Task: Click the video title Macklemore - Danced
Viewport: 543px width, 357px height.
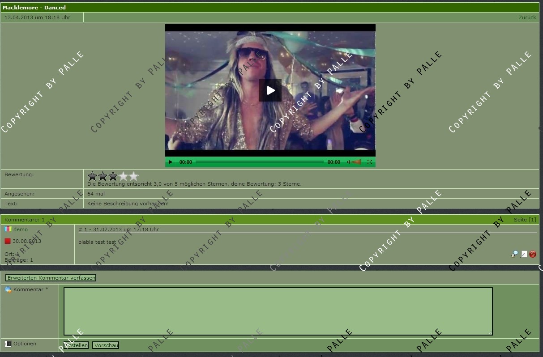Action: tap(34, 8)
